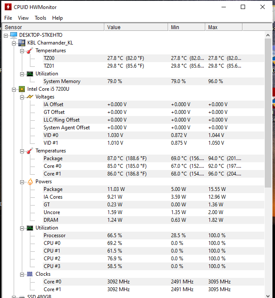Collapse the SSD 480GB node

click(x=14, y=297)
